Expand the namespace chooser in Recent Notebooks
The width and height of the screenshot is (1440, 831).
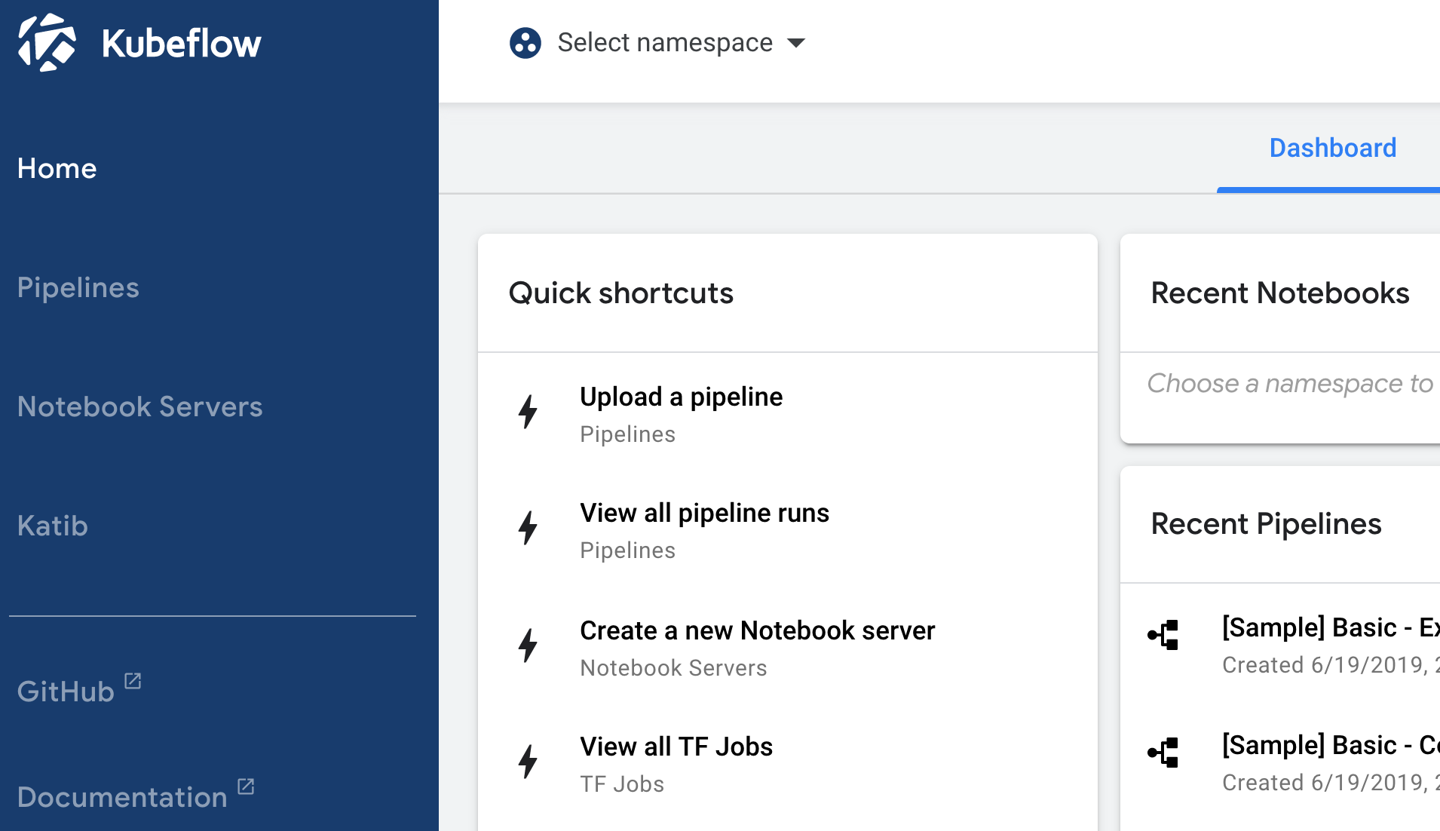click(x=1289, y=384)
